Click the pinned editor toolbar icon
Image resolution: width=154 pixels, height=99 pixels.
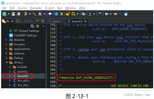[126, 14]
